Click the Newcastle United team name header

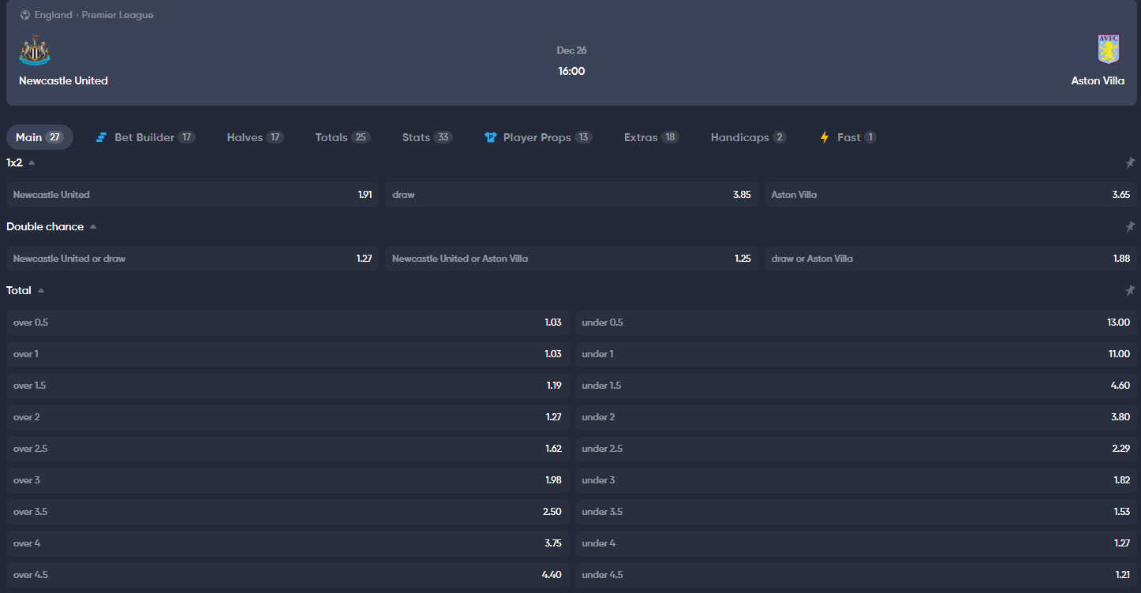[63, 80]
